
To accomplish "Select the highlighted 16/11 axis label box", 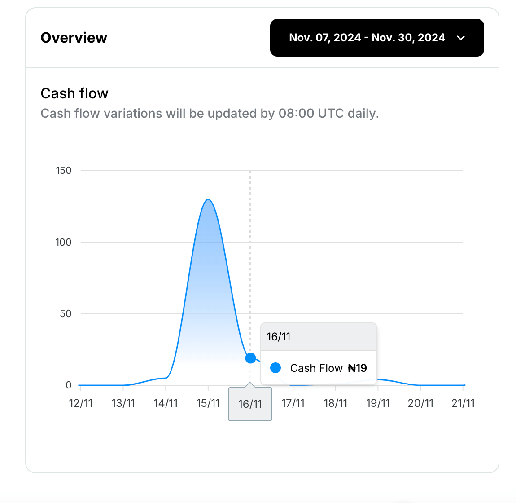I will coord(250,404).
